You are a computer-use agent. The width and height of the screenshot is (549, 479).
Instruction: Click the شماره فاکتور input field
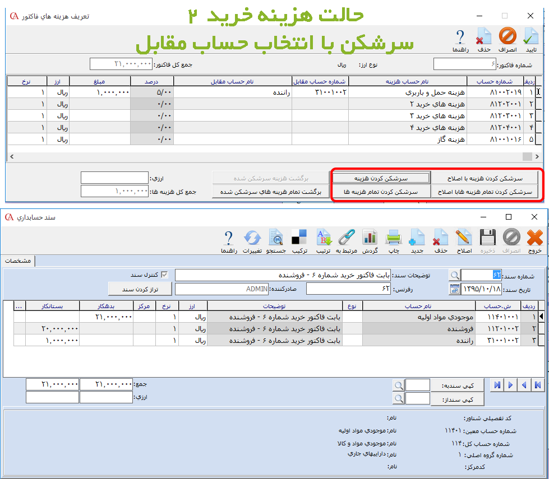pos(465,64)
